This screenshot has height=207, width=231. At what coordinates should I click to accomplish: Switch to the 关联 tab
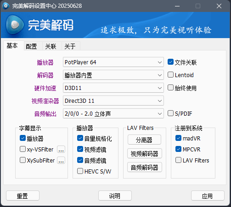click(x=51, y=46)
